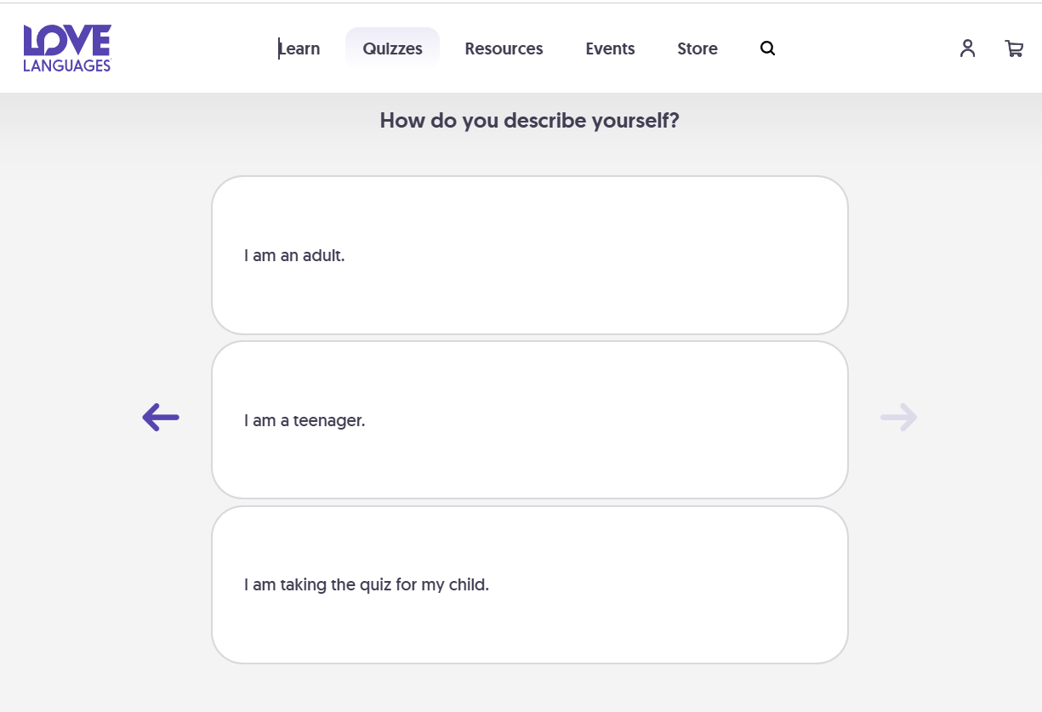The image size is (1042, 712).
Task: Click the Love Languages logo
Action: click(67, 48)
